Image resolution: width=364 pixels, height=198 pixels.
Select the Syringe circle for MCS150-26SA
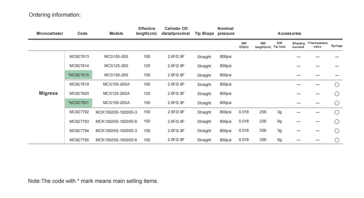pos(337,103)
